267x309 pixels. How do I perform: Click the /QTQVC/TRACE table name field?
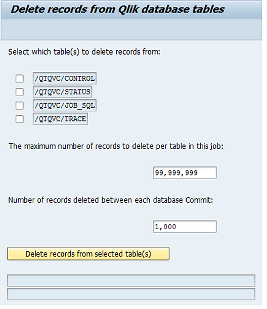click(60, 119)
